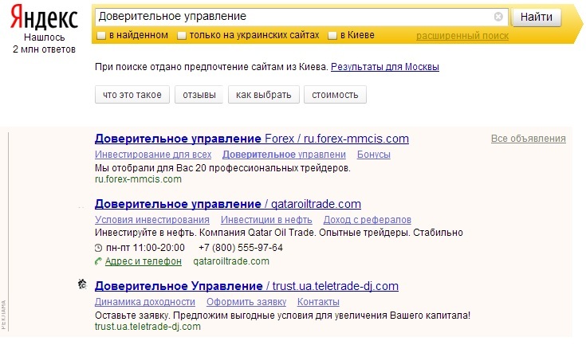Tick the 'в найденном' checkbox

click(x=101, y=36)
